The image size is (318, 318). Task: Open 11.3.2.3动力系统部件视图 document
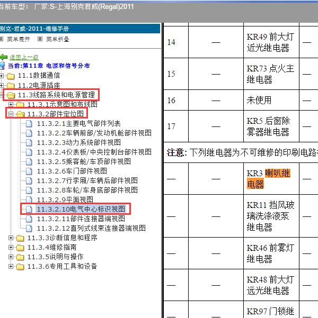coord(78,142)
